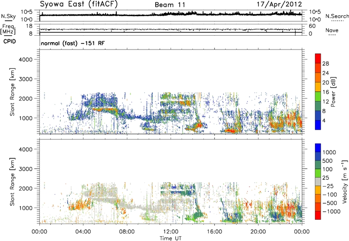This screenshot has height=241, width=349.
Task: Click the gray -25 to 25 Velocity colorbar segment
Action: tap(318, 181)
